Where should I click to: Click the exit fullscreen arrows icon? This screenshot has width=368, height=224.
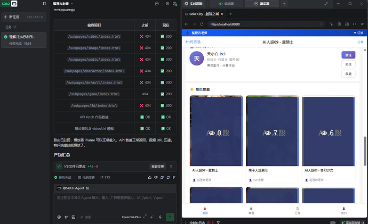click(326, 4)
